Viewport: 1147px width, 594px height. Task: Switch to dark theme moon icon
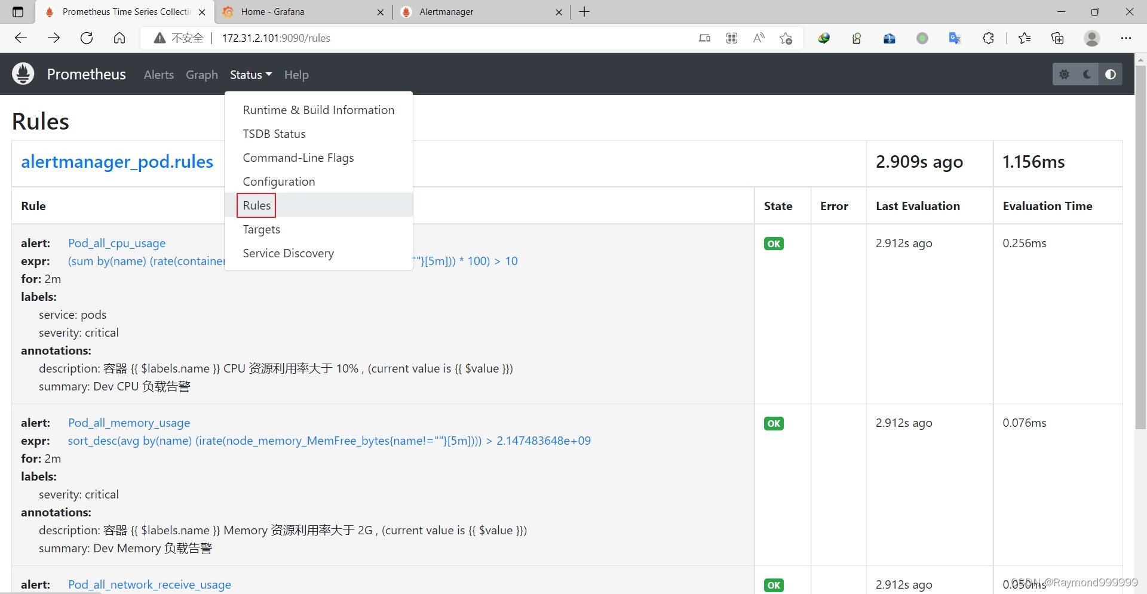pos(1087,74)
